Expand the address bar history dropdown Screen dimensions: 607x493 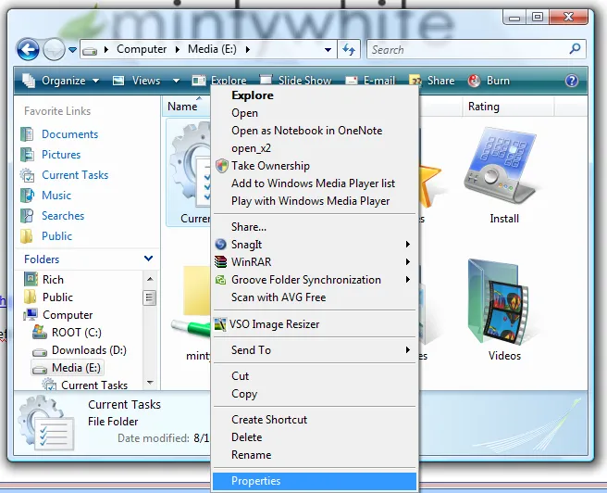(328, 50)
